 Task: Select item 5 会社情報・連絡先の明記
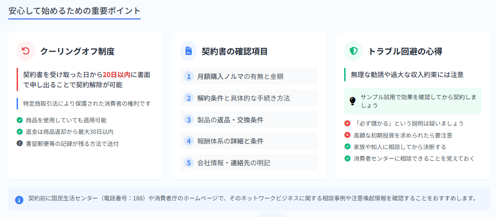pyautogui.click(x=249, y=163)
